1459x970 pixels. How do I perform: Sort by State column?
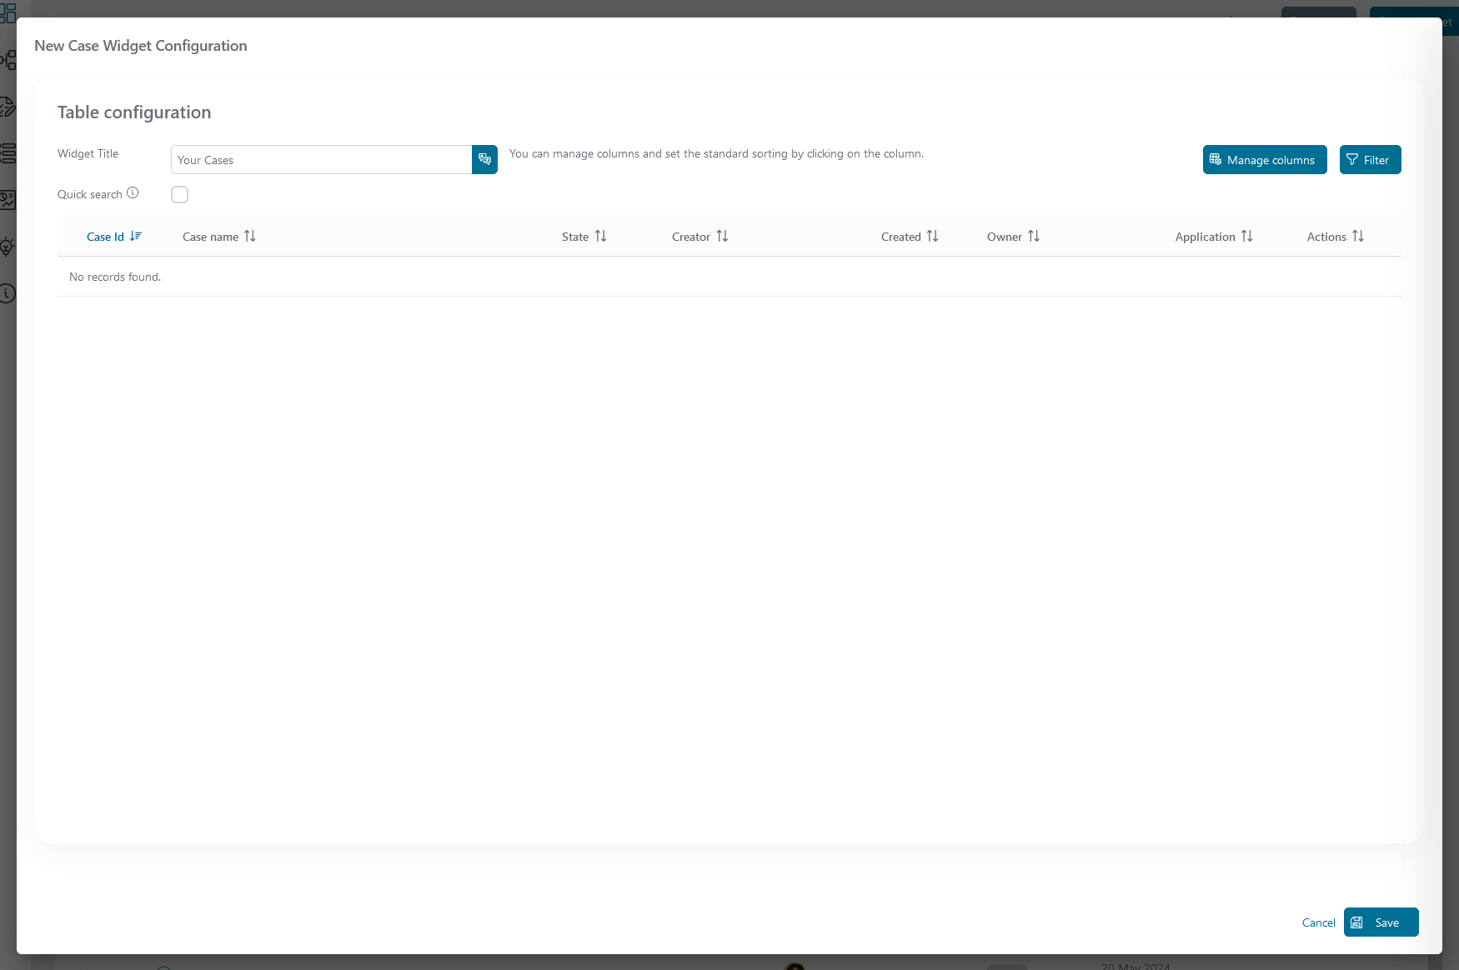pyautogui.click(x=600, y=236)
